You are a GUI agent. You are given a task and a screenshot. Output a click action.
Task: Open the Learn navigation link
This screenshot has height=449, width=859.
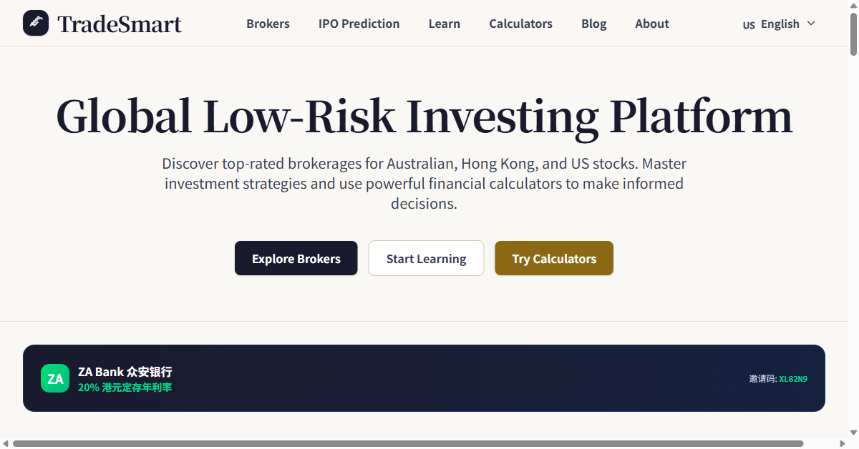pos(444,24)
